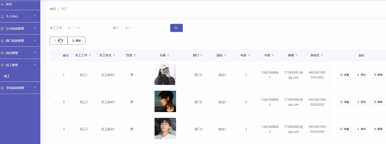
Task: Check the row checkbox for 员工1
Action: (x=55, y=75)
